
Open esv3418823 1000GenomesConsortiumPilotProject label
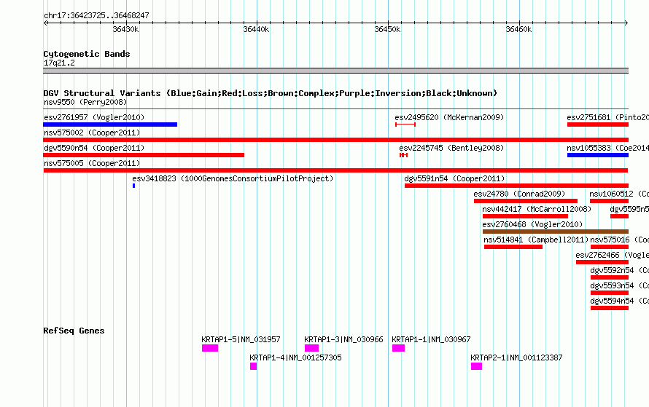click(233, 178)
